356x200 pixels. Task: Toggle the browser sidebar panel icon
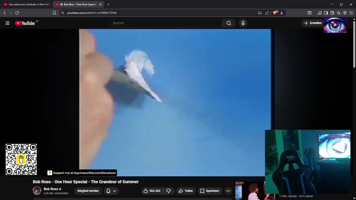coord(326,13)
